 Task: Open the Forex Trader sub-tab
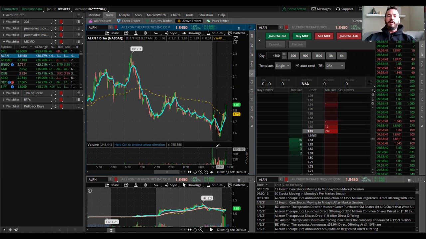128,21
